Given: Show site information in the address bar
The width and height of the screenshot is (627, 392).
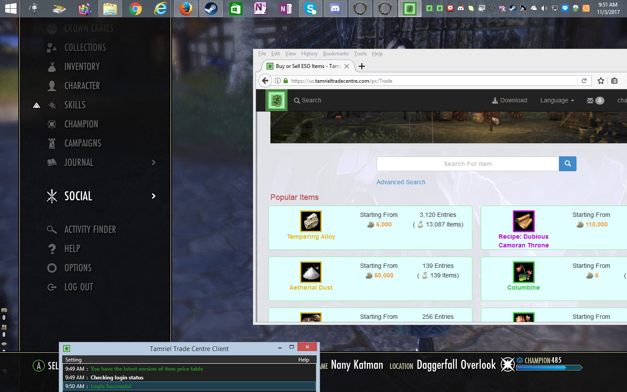Looking at the screenshot, I should click(x=278, y=81).
